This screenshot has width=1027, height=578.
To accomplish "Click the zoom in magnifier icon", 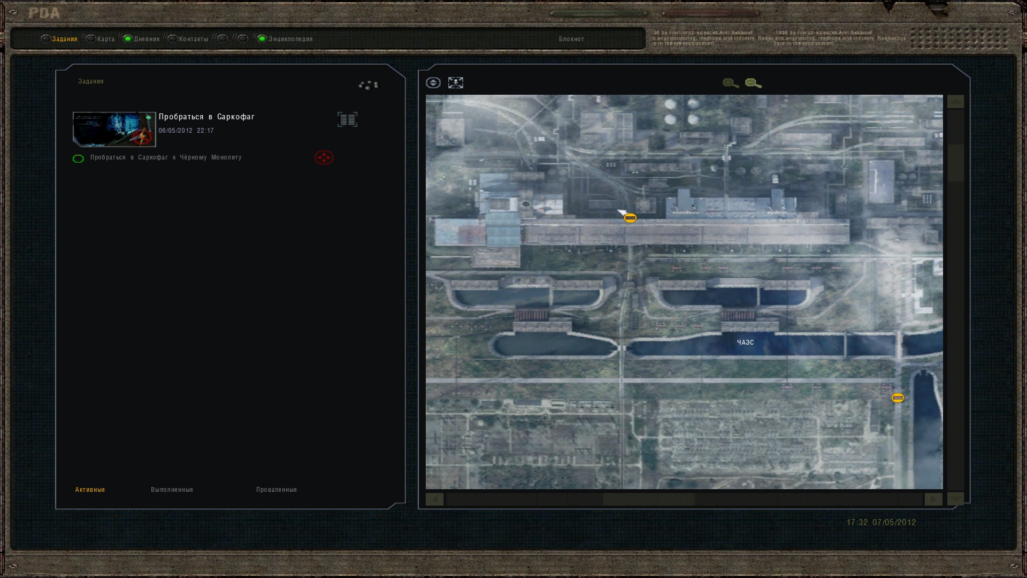I will (730, 83).
